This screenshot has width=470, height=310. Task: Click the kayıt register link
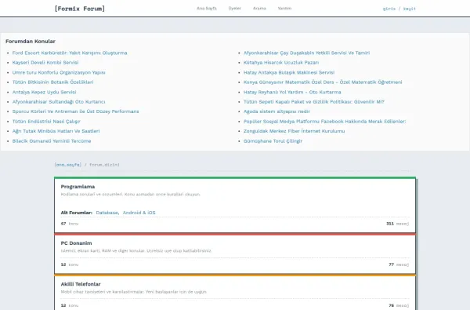[410, 9]
